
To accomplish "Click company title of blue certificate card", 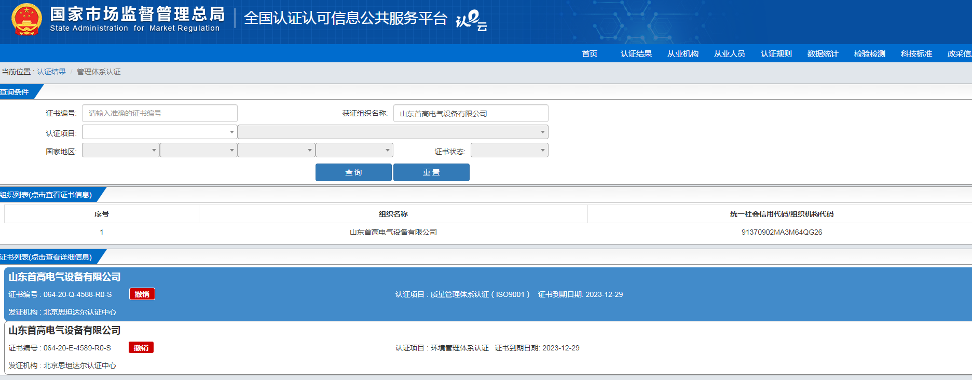I will pyautogui.click(x=64, y=277).
